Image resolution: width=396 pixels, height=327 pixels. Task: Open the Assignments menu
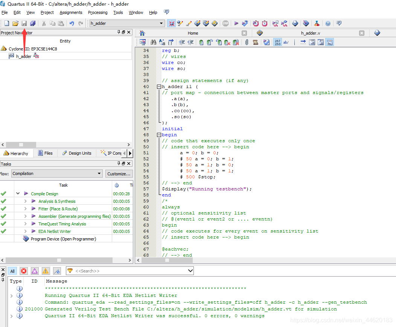coord(71,12)
